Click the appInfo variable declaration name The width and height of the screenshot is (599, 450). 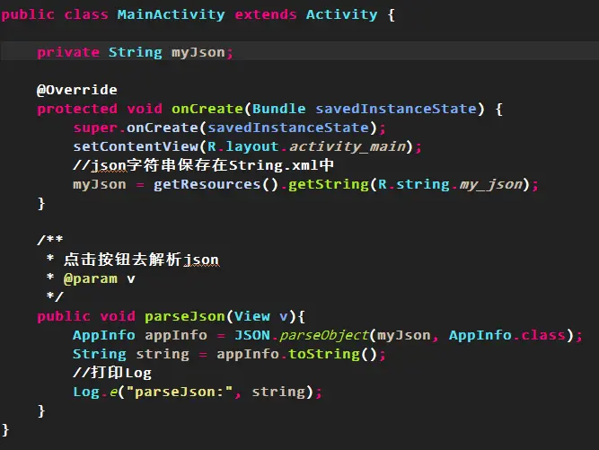click(176, 335)
